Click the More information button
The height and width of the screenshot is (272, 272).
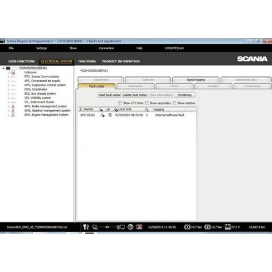coord(161,95)
